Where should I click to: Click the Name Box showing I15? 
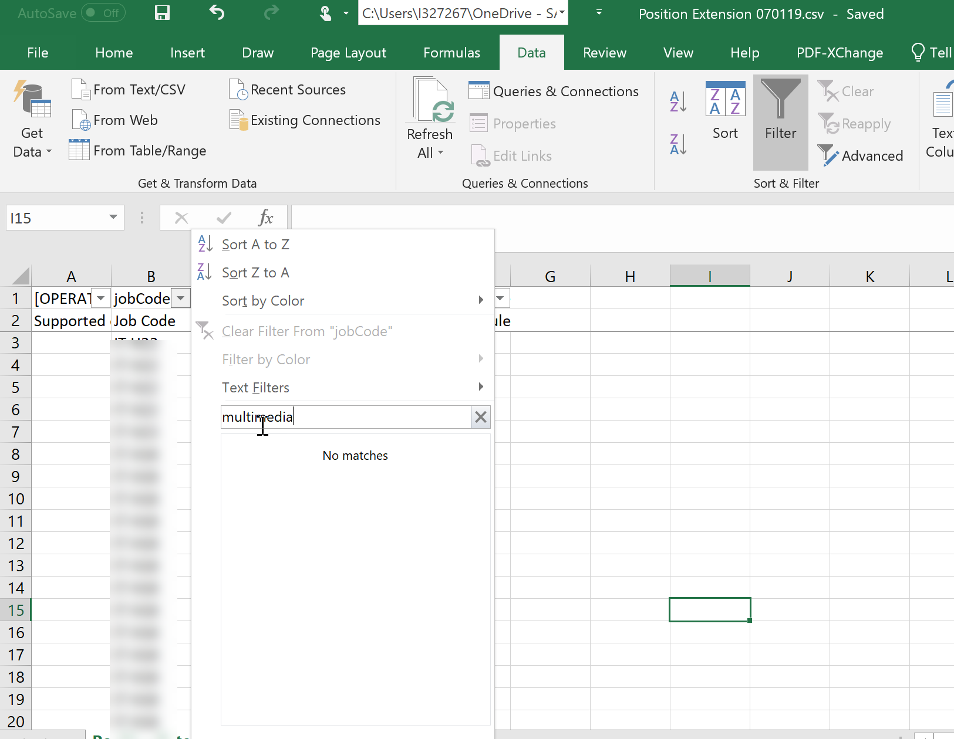click(x=56, y=218)
